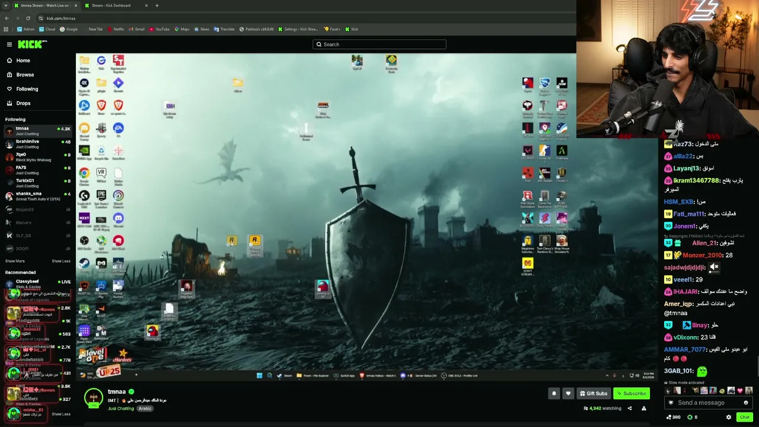Screen dimensions: 759x427
Task: Open the Netflix bookmark
Action: point(116,29)
